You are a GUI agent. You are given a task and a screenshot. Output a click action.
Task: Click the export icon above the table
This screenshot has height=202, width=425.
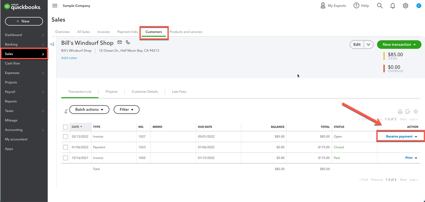(x=408, y=111)
